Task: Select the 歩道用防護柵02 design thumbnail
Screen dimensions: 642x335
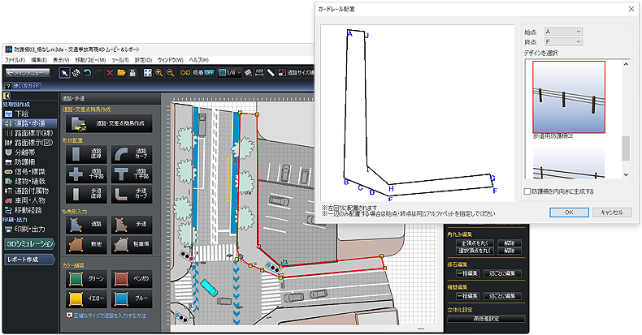Action: tap(569, 97)
